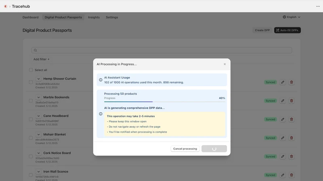323x181 pixels.
Task: Edit the Cork Notice Board passport
Action: 283,156
